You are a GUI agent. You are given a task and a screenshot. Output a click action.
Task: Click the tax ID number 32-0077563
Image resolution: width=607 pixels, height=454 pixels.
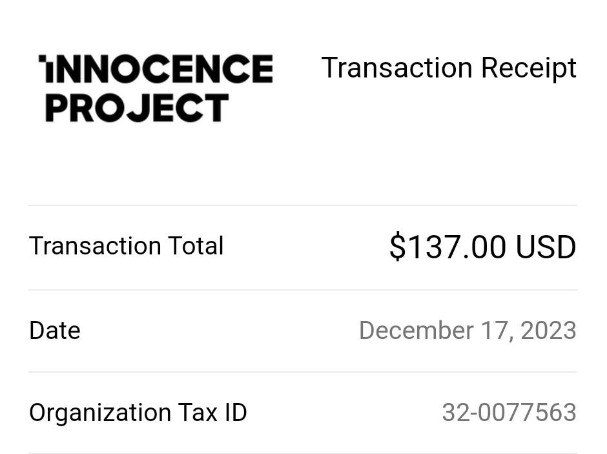tap(509, 413)
